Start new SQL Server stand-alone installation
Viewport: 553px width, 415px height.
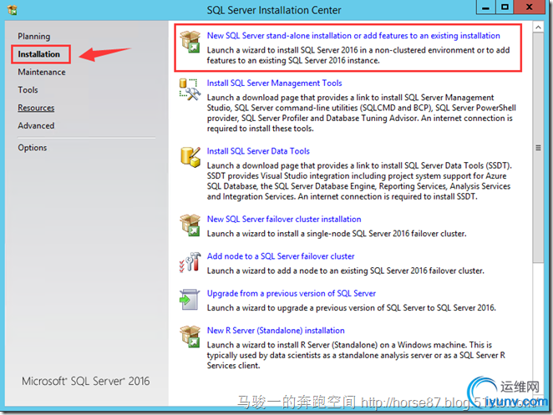pyautogui.click(x=353, y=36)
